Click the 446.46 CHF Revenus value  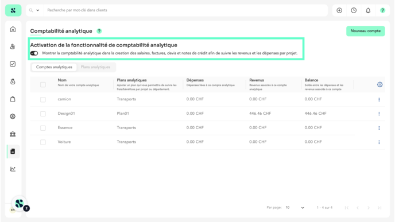(x=260, y=113)
